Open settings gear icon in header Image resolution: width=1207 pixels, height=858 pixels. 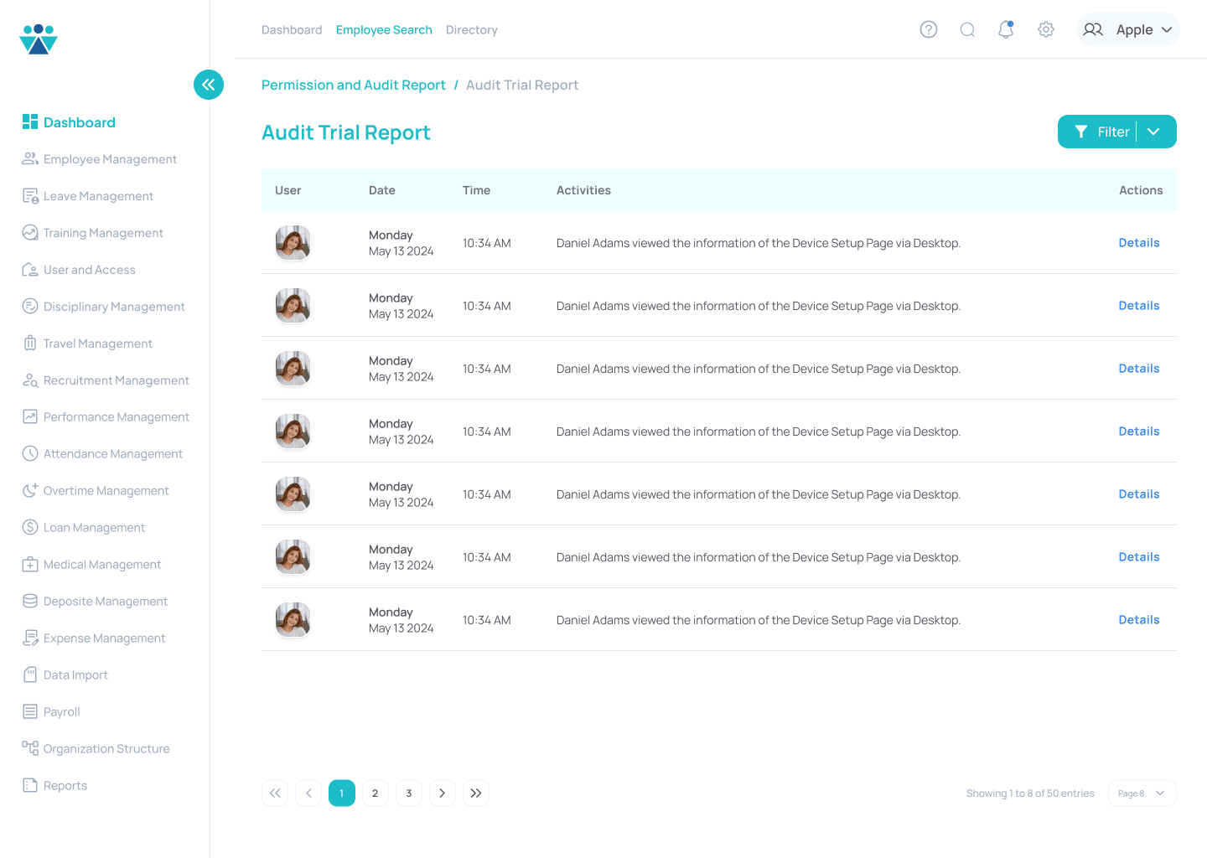click(x=1045, y=30)
